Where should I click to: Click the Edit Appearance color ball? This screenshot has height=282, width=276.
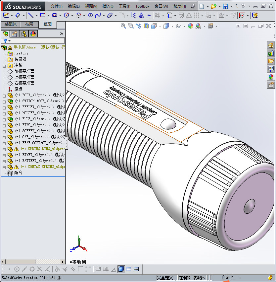(190, 26)
